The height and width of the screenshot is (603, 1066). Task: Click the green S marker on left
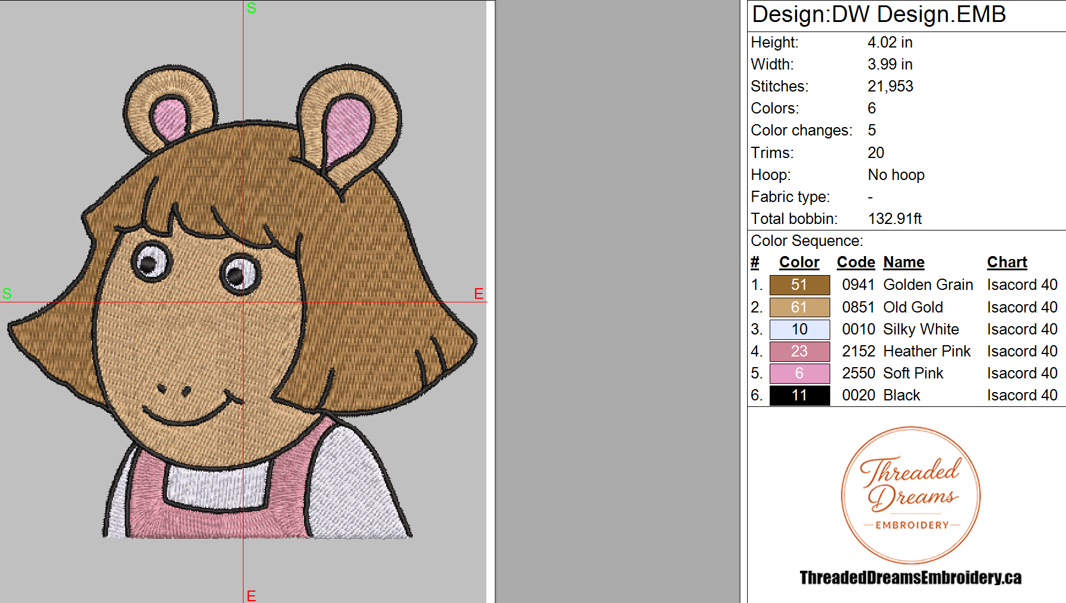[x=7, y=293]
